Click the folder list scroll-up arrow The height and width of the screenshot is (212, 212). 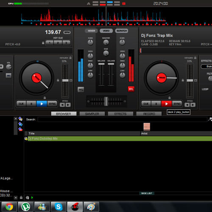(x=16, y=119)
